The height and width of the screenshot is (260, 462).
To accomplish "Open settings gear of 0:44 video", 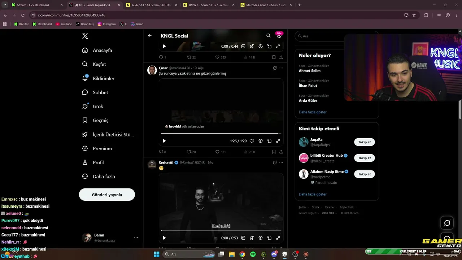I will click(261, 46).
